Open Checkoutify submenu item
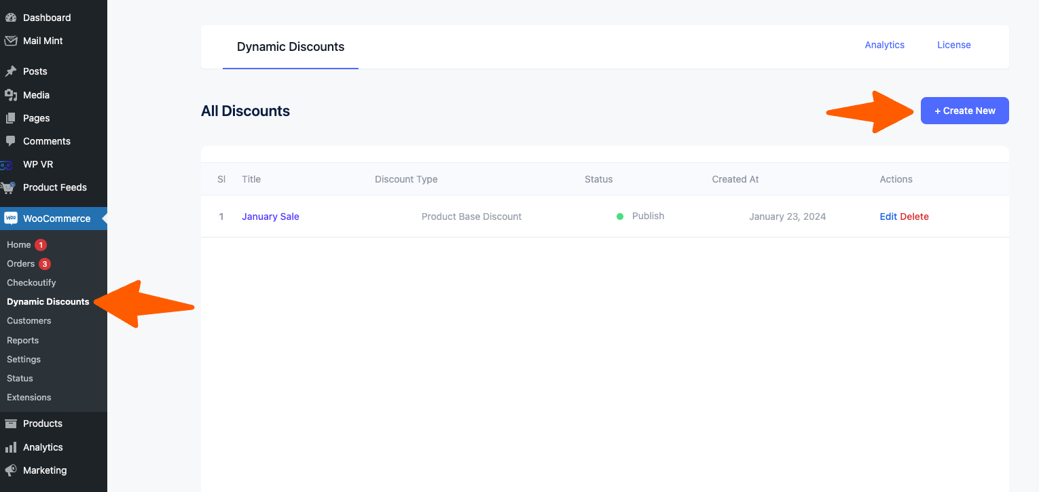 31,282
